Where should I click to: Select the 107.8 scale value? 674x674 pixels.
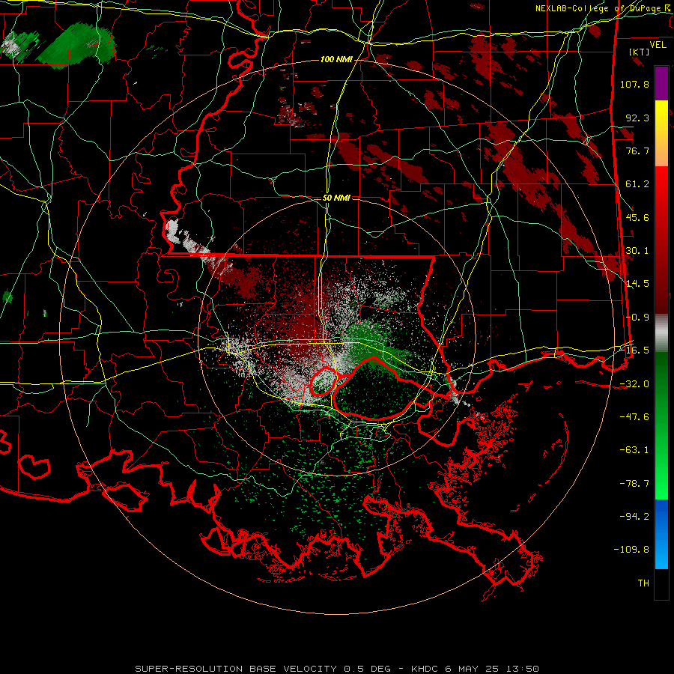[x=634, y=84]
